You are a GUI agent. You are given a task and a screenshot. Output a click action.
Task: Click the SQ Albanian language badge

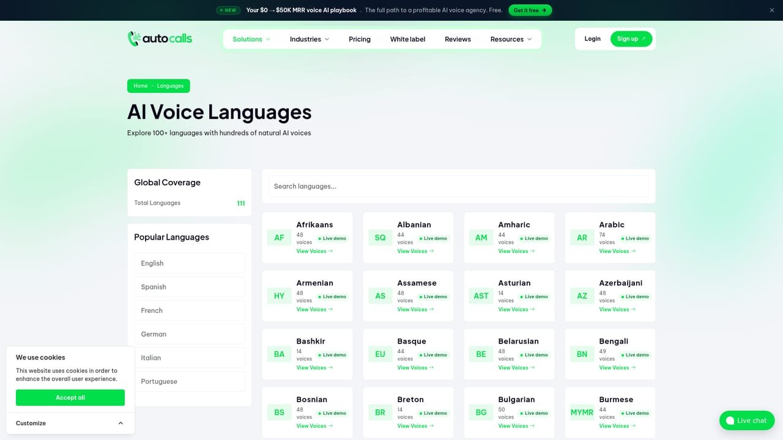click(x=380, y=238)
